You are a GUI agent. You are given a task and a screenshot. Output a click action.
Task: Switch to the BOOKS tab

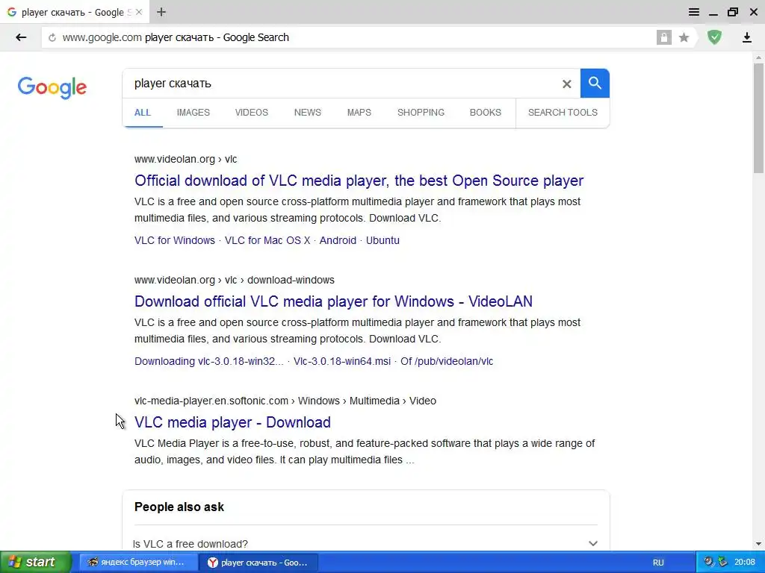486,113
